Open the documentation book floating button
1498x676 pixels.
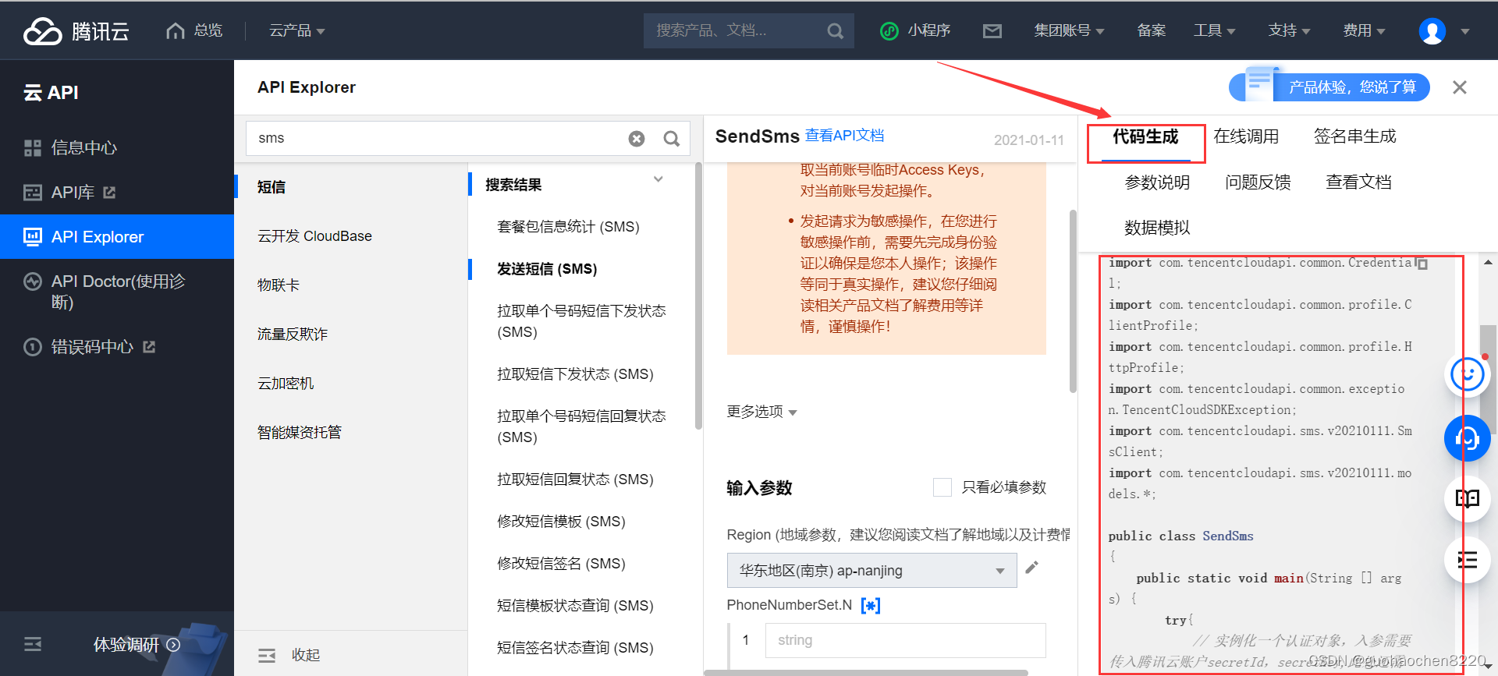(x=1468, y=499)
